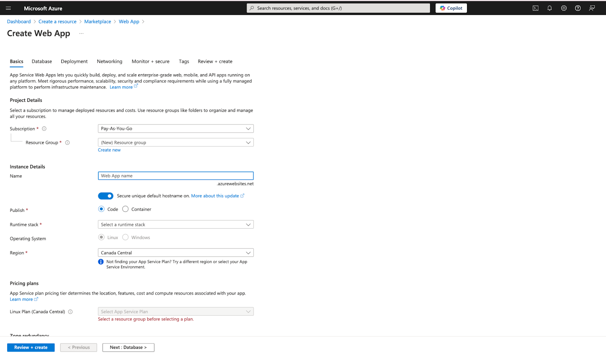Click the Project Details heading
The width and height of the screenshot is (606, 359).
(x=26, y=100)
